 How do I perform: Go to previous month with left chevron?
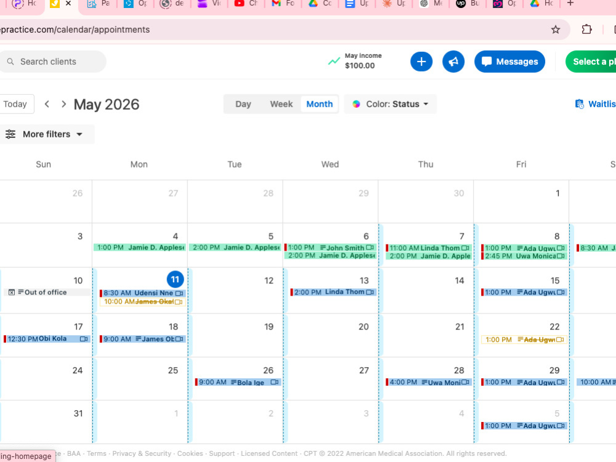(x=47, y=104)
